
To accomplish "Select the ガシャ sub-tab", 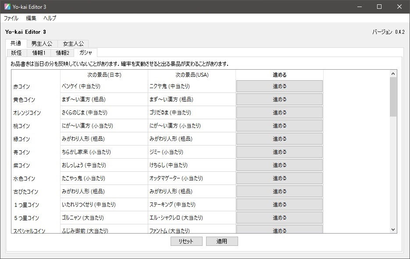I will point(86,53).
